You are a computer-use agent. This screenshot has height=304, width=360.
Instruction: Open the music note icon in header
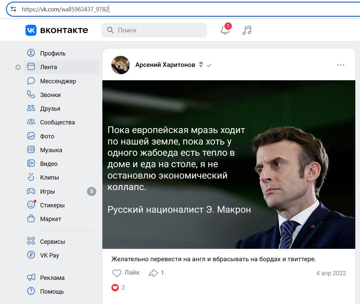coord(247,30)
